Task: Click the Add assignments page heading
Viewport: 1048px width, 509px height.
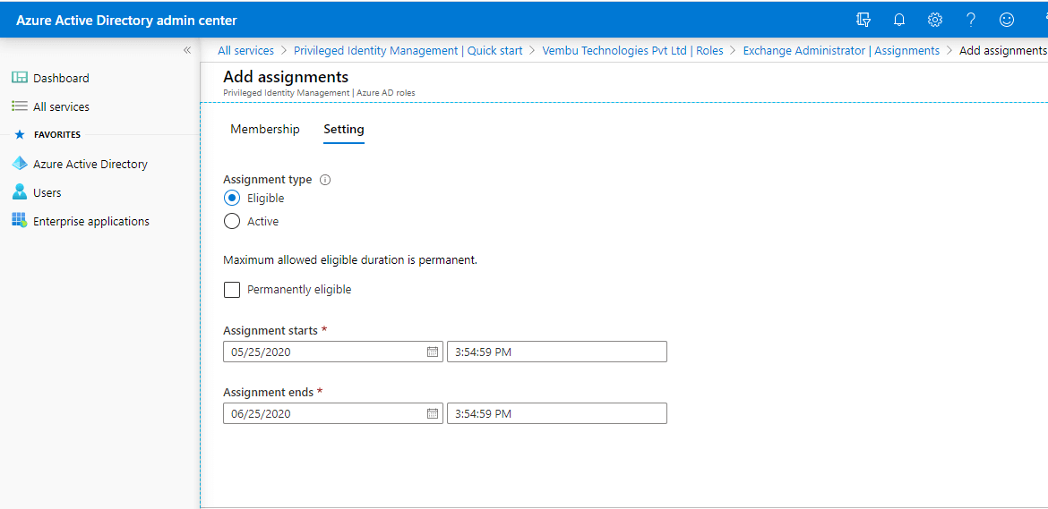Action: (286, 77)
